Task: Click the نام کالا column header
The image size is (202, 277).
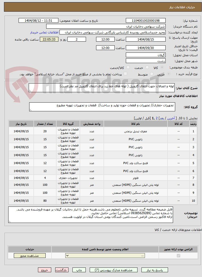Action: pos(135,124)
